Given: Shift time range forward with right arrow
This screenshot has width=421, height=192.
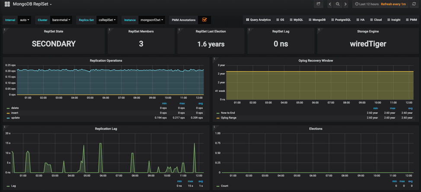Looking at the screenshot, I should coord(345,4).
